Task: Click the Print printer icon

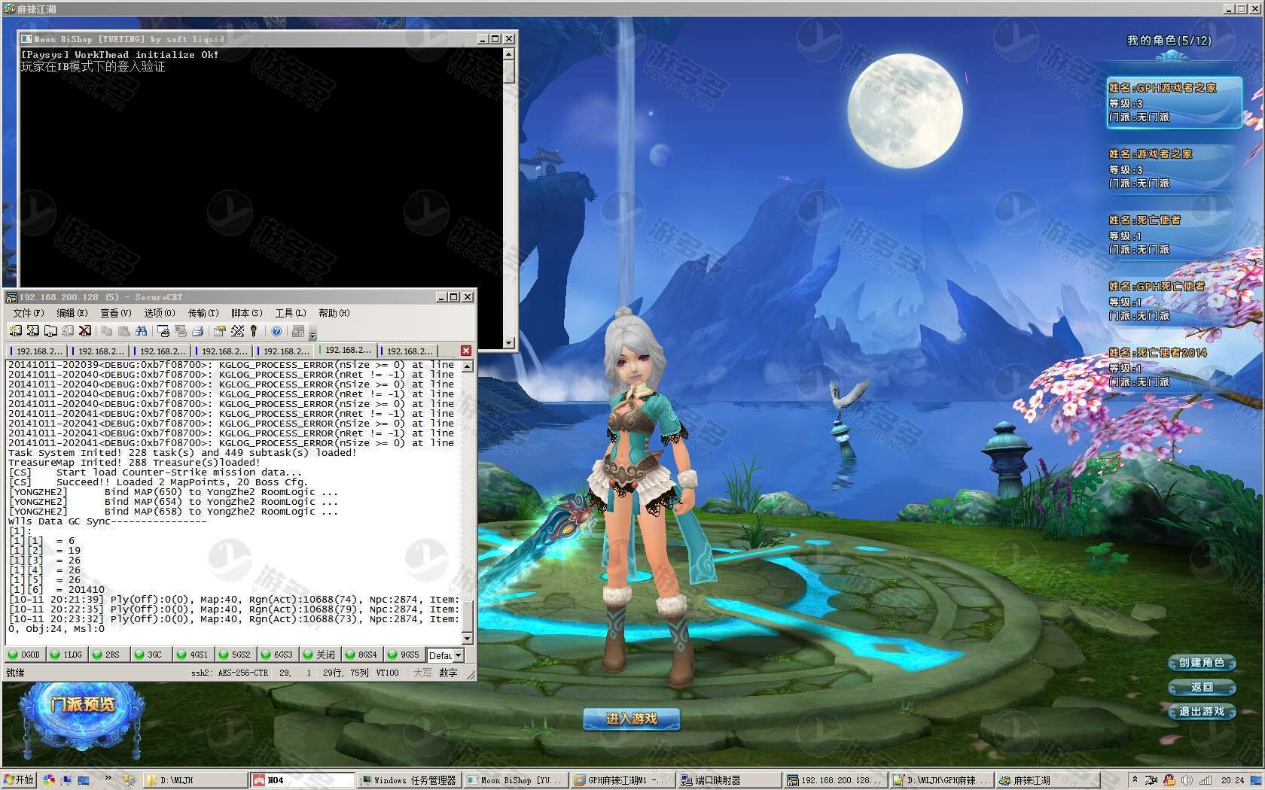Action: tap(197, 331)
